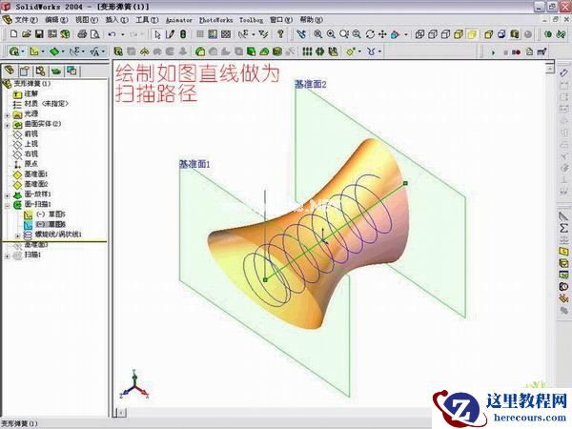
Task: Toggle the Hidden Lines Removed cube
Action: pyautogui.click(x=445, y=34)
